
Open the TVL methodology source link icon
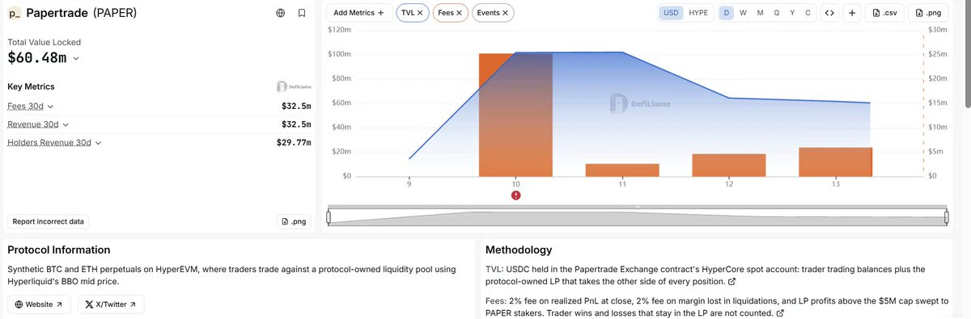pos(731,282)
